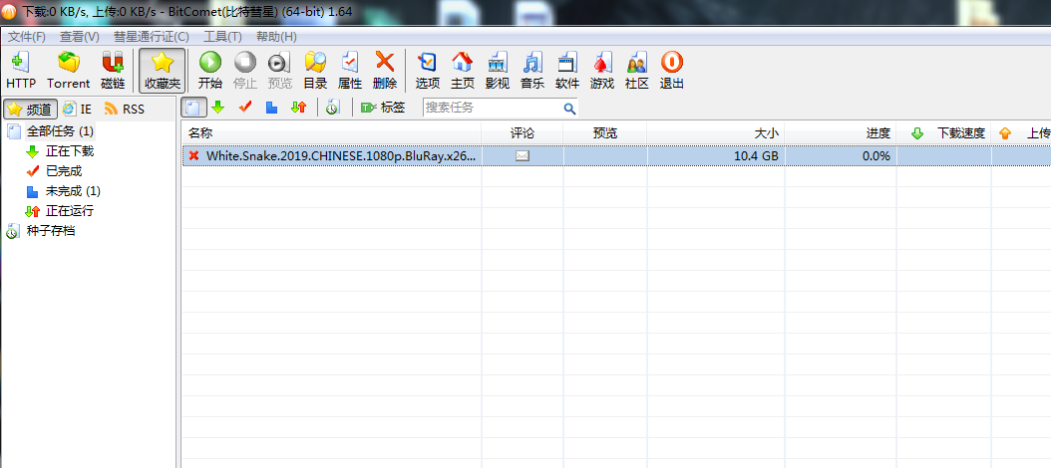Viewport: 1051px width, 468px height.
Task: Open the 工具(T) menu
Action: click(222, 37)
